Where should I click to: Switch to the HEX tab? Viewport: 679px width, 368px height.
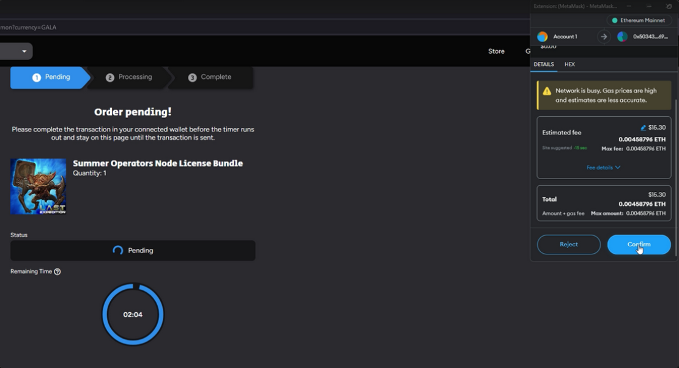click(570, 64)
